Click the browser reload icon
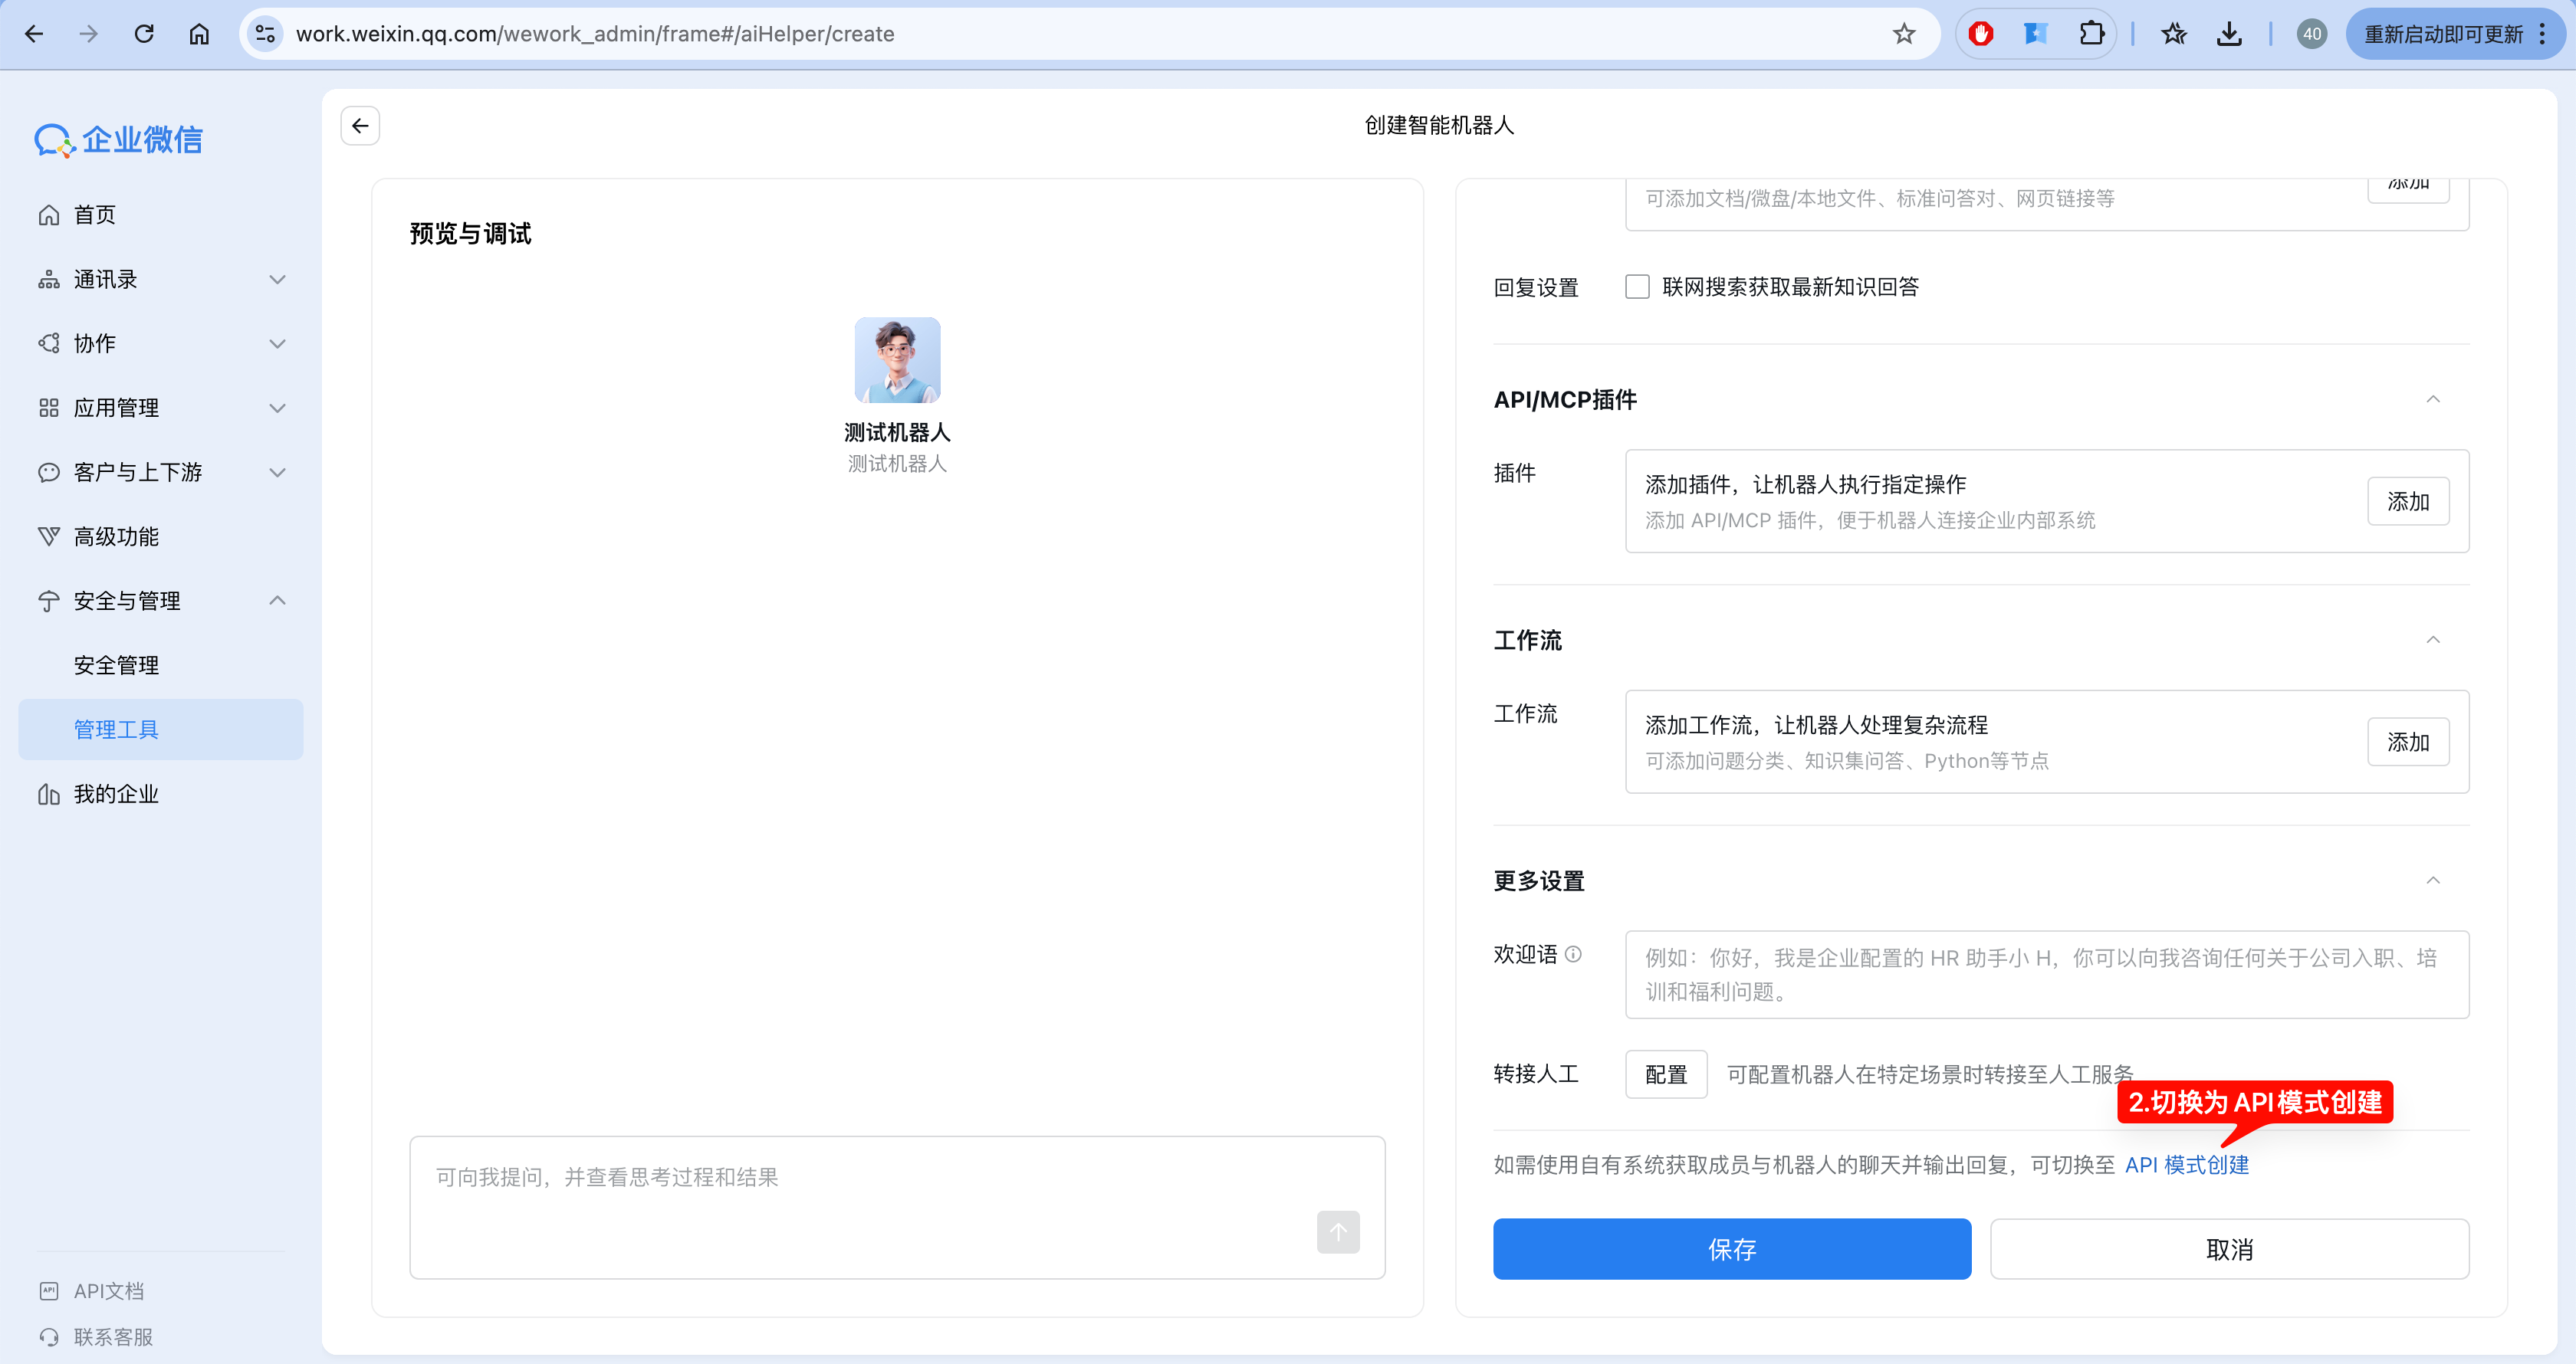2576x1364 pixels. [x=144, y=34]
